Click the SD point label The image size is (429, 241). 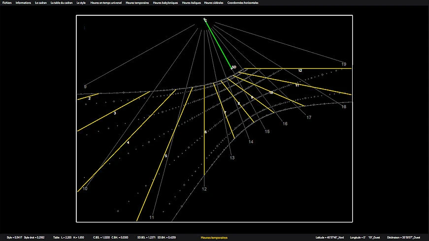click(x=234, y=67)
